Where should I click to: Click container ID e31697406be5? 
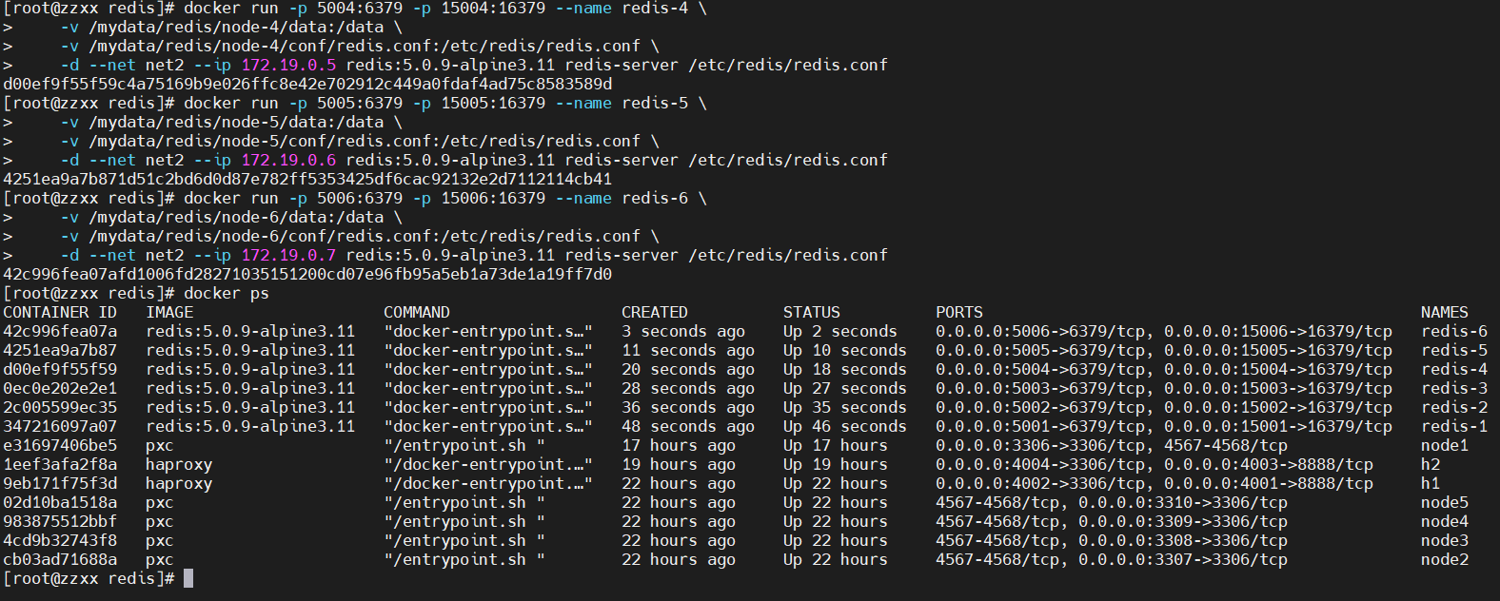click(60, 445)
